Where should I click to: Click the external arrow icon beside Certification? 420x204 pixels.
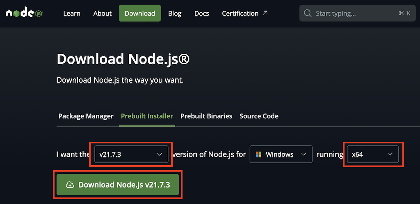[x=265, y=13]
